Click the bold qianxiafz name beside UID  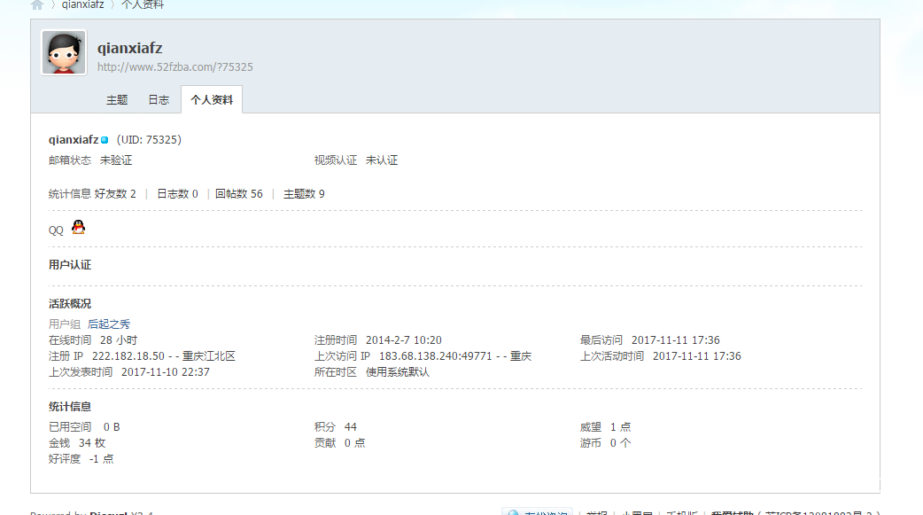74,139
